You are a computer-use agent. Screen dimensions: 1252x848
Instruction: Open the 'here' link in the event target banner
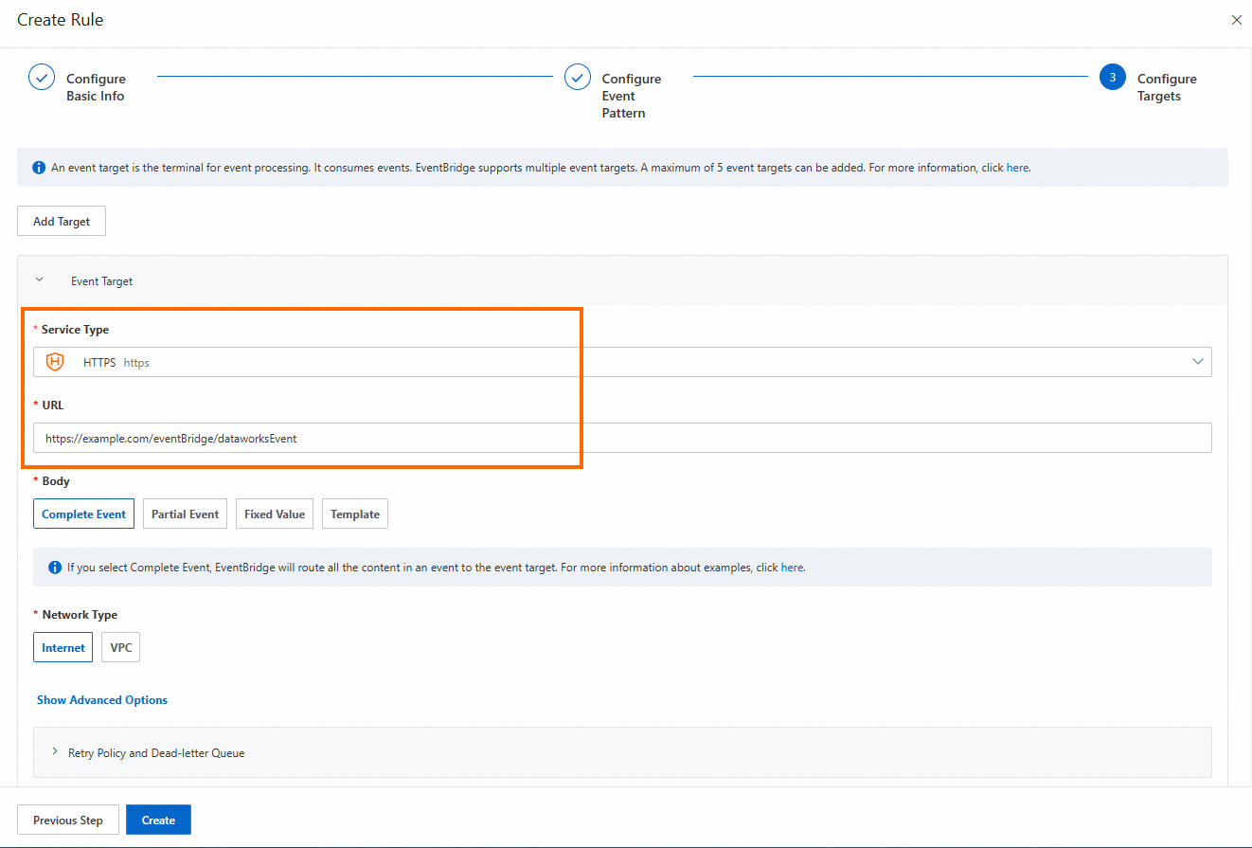pos(1016,168)
